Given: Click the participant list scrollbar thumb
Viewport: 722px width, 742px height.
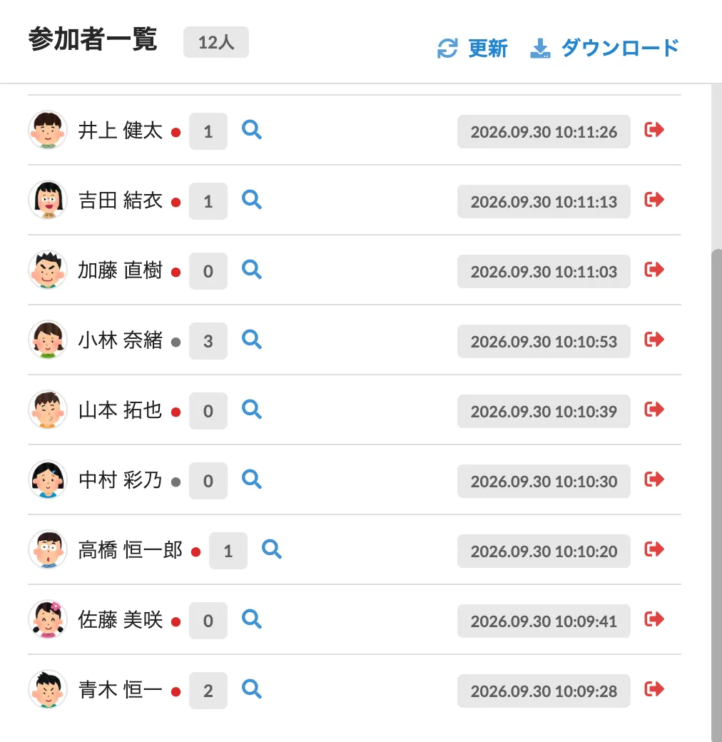Looking at the screenshot, I should coord(717,495).
